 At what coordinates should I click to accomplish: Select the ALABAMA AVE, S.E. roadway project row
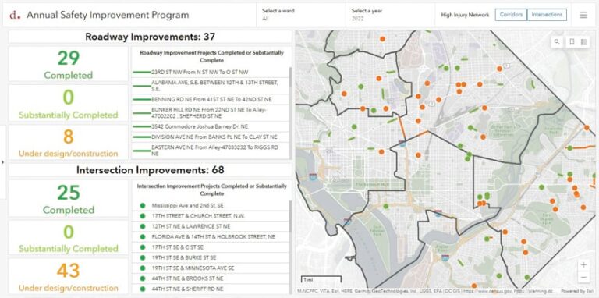(210, 86)
